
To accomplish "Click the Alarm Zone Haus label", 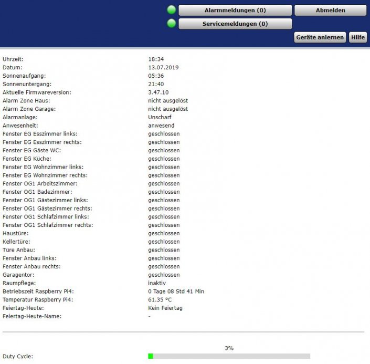I will tap(25, 101).
